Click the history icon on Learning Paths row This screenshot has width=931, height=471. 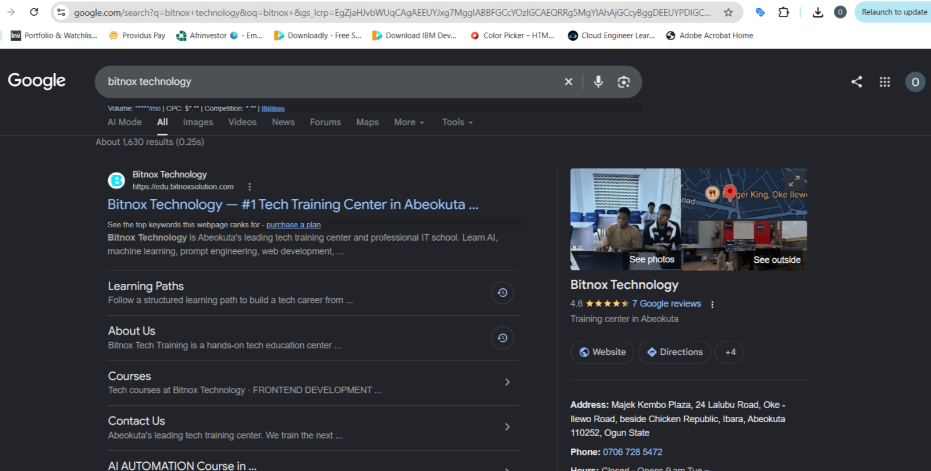tap(503, 292)
